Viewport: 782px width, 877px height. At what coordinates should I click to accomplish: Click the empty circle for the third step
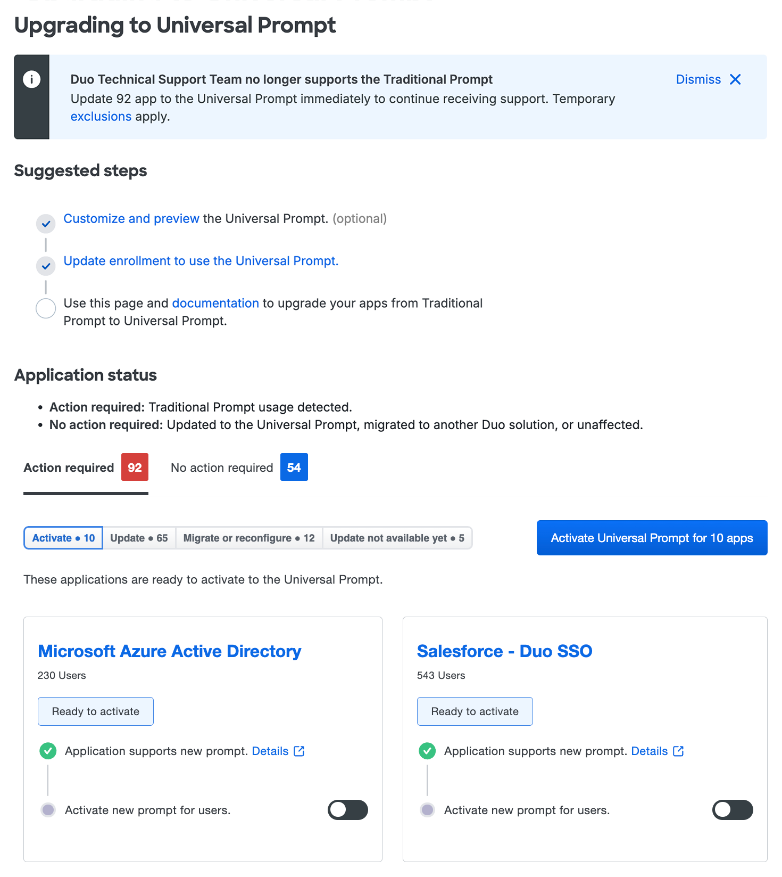click(46, 308)
